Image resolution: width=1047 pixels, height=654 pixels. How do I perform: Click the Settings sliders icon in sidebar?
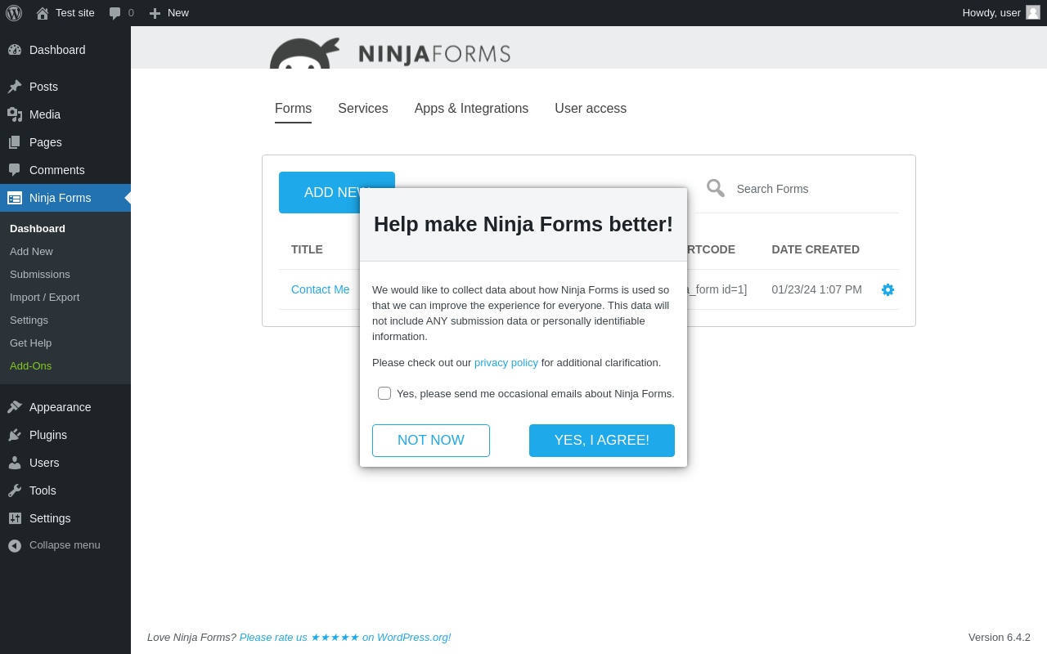pos(15,518)
